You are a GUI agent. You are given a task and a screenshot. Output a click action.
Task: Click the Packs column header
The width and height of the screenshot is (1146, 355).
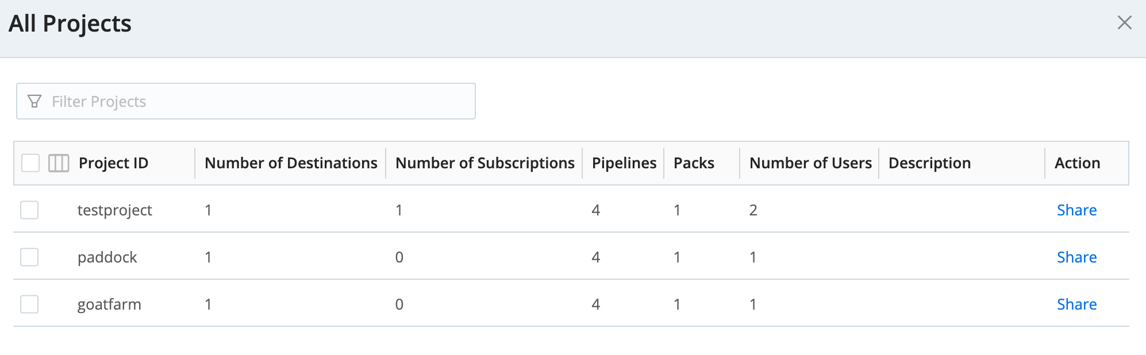(x=693, y=163)
